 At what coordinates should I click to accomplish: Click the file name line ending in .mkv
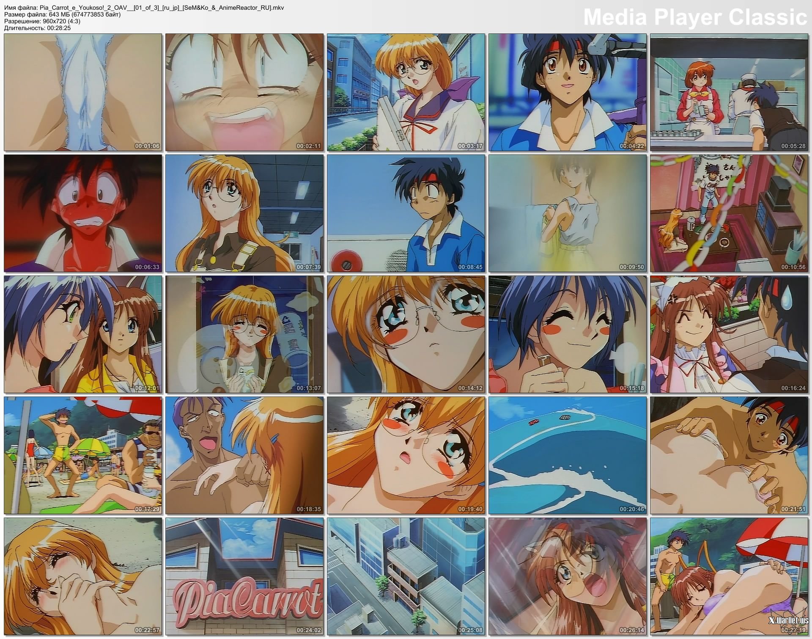(144, 8)
